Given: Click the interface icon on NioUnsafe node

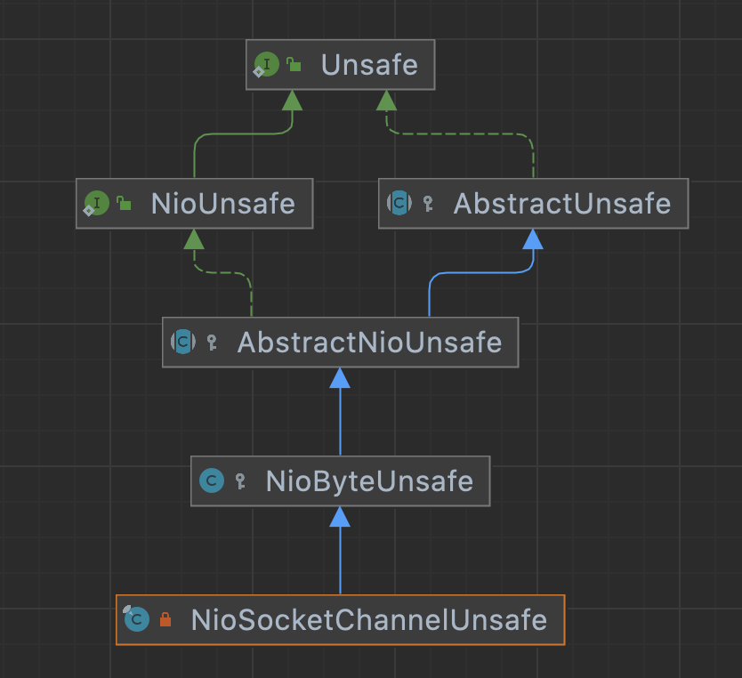Looking at the screenshot, I should pos(95,204).
